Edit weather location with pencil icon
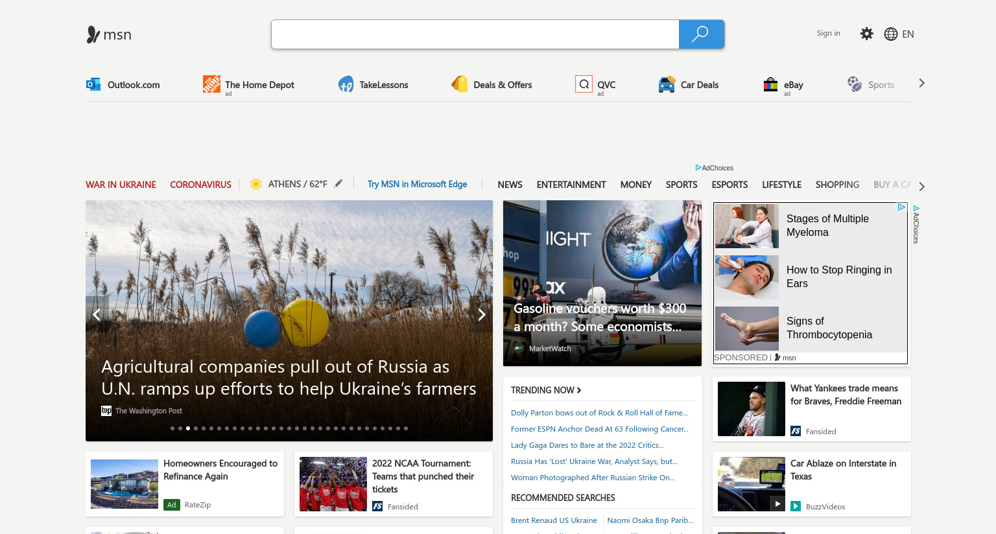The width and height of the screenshot is (996, 534). point(338,184)
